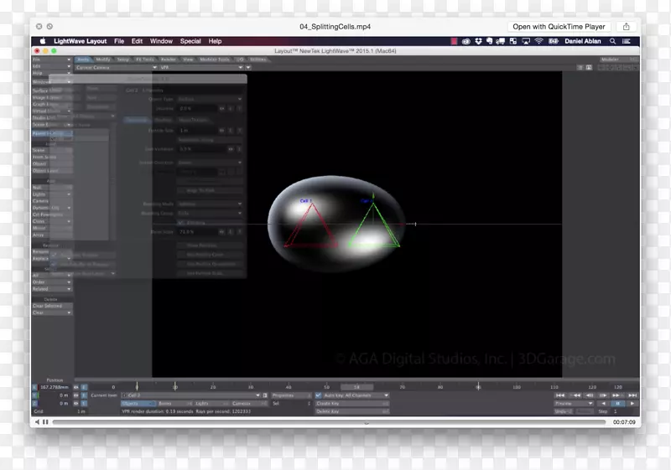Screen dimensions: 671x470
Task: Switch to the Utilities tab
Action: tap(258, 59)
